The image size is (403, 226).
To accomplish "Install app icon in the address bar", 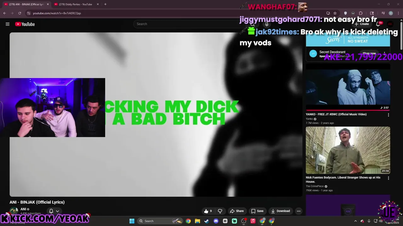I will point(328,13).
